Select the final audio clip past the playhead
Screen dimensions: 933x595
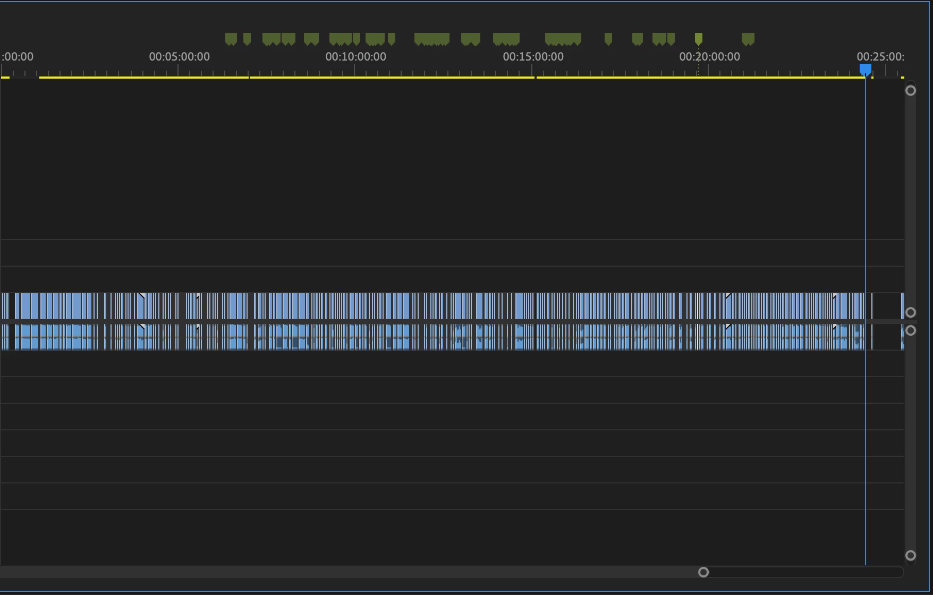point(902,337)
